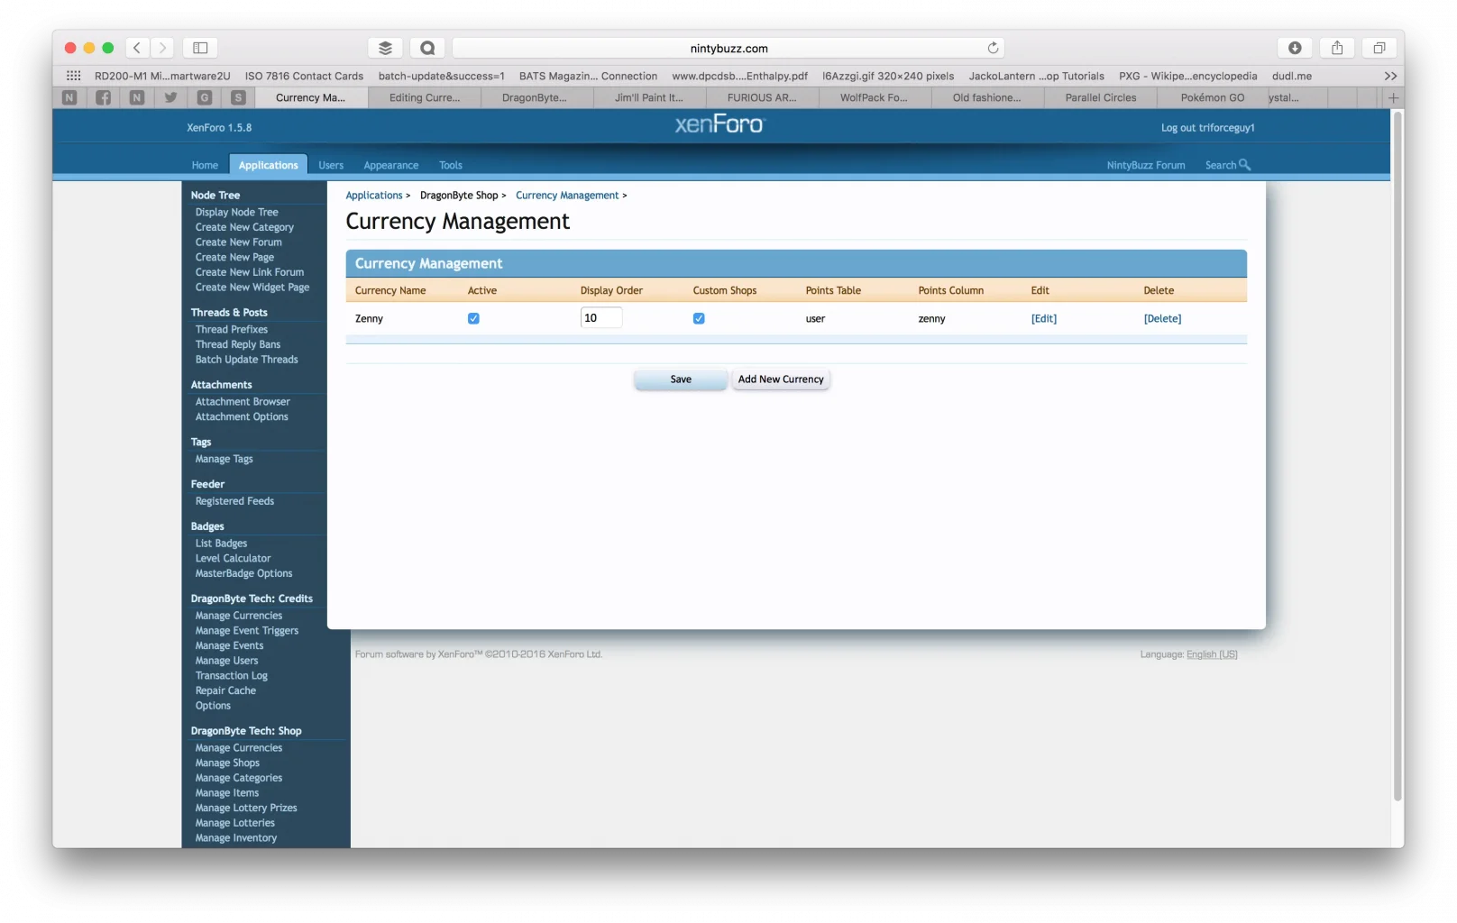
Task: Click Currency Management breadcrumb link
Action: point(567,195)
